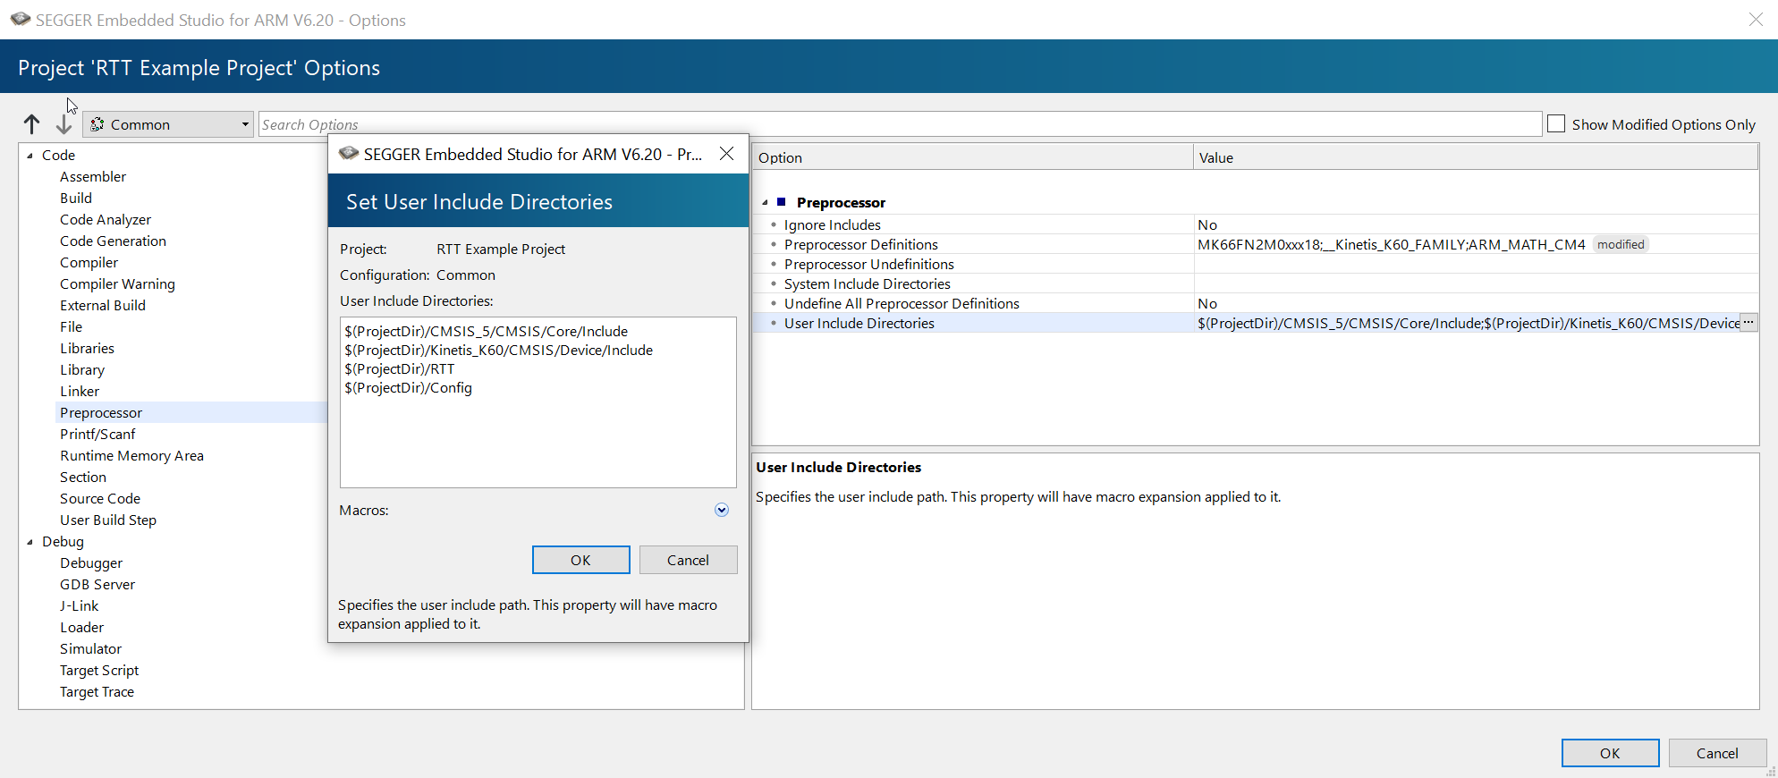Click OK in the include directories dialog

pyautogui.click(x=580, y=560)
